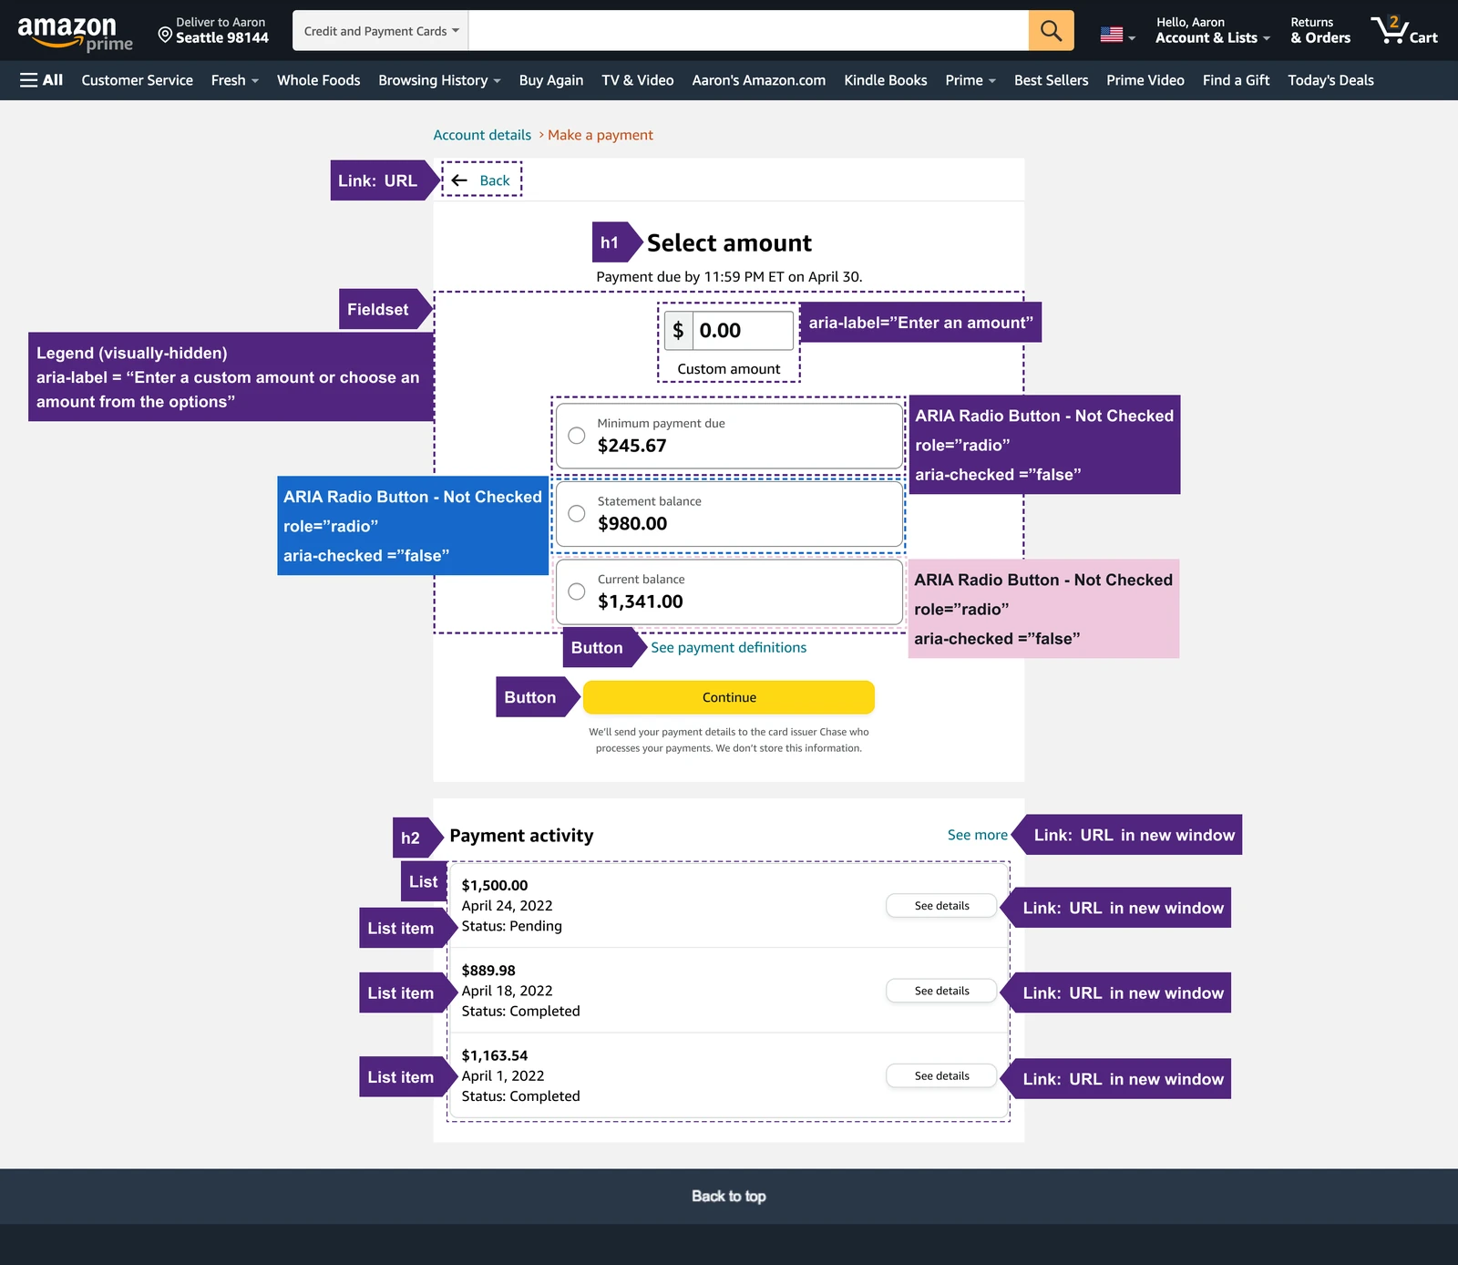Click the orange search magnifier button
Viewport: 1458px width, 1265px height.
[1051, 31]
